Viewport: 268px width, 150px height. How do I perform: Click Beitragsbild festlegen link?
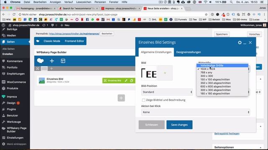(x=227, y=133)
